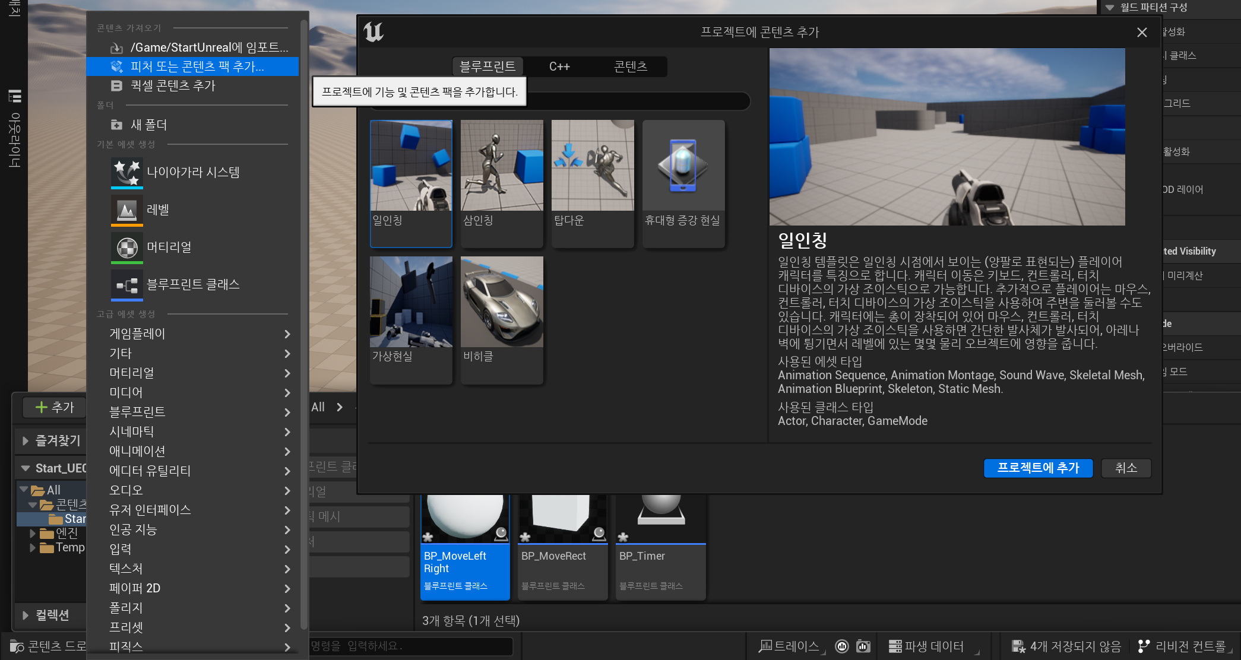Switch to the 콘텐츠 tab
Screen dimensions: 1241x660
click(x=630, y=66)
